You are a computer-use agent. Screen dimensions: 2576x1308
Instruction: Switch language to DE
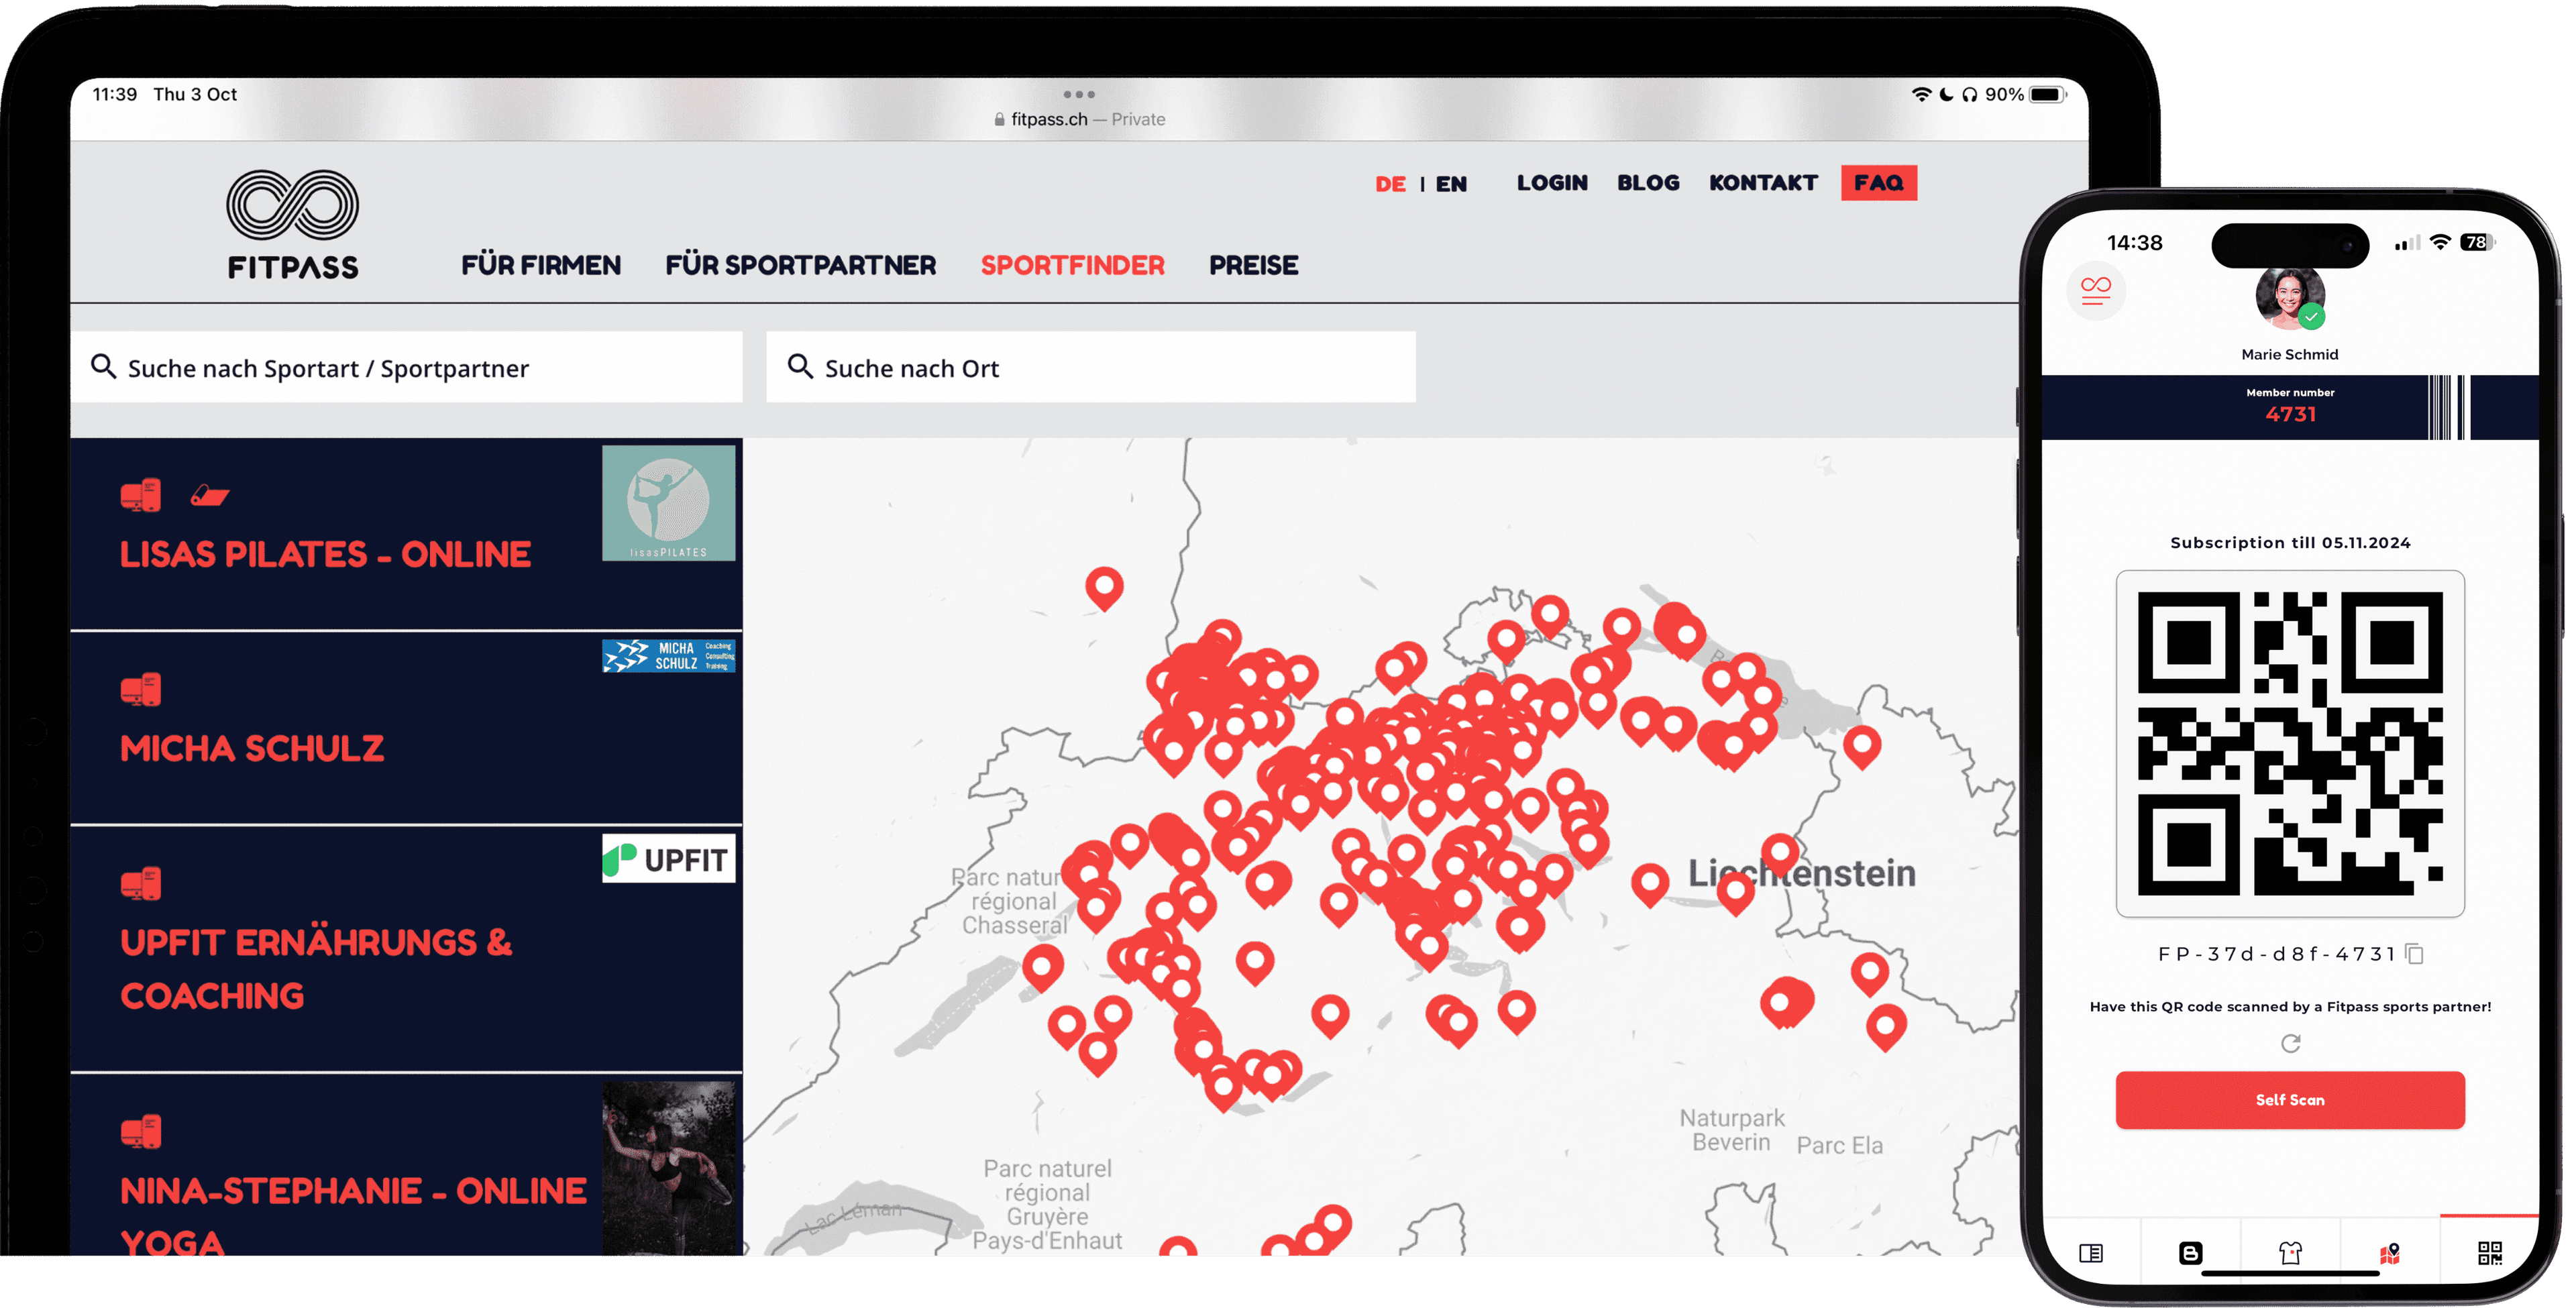pos(1390,184)
